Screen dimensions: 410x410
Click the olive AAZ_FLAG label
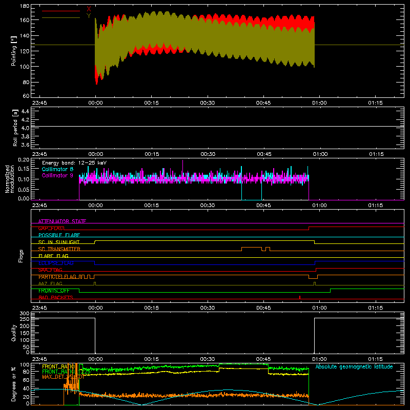click(50, 283)
